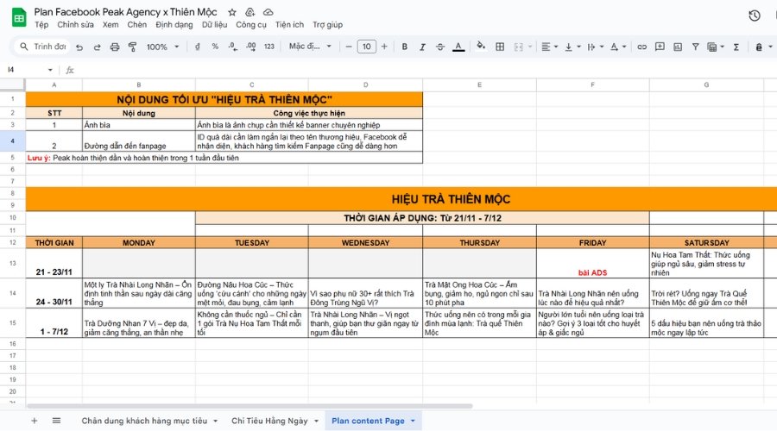Star this document with the star icon
The height and width of the screenshot is (431, 777).
click(232, 13)
